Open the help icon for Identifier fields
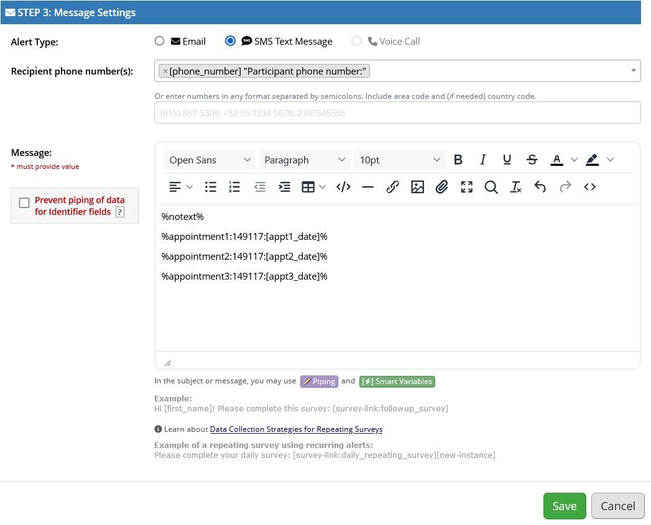Screen dimensions: 651x525 point(119,212)
